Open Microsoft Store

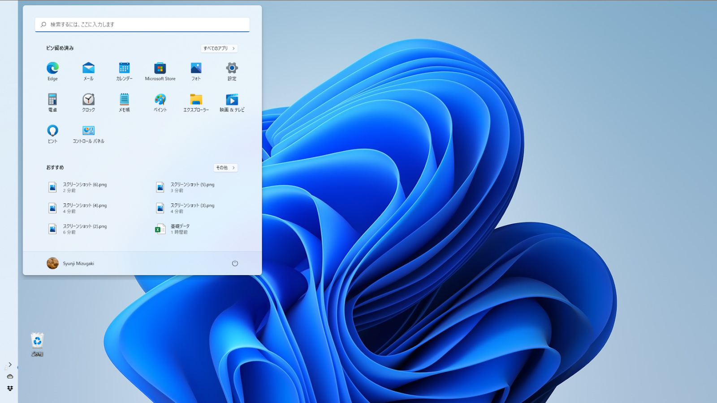160,71
